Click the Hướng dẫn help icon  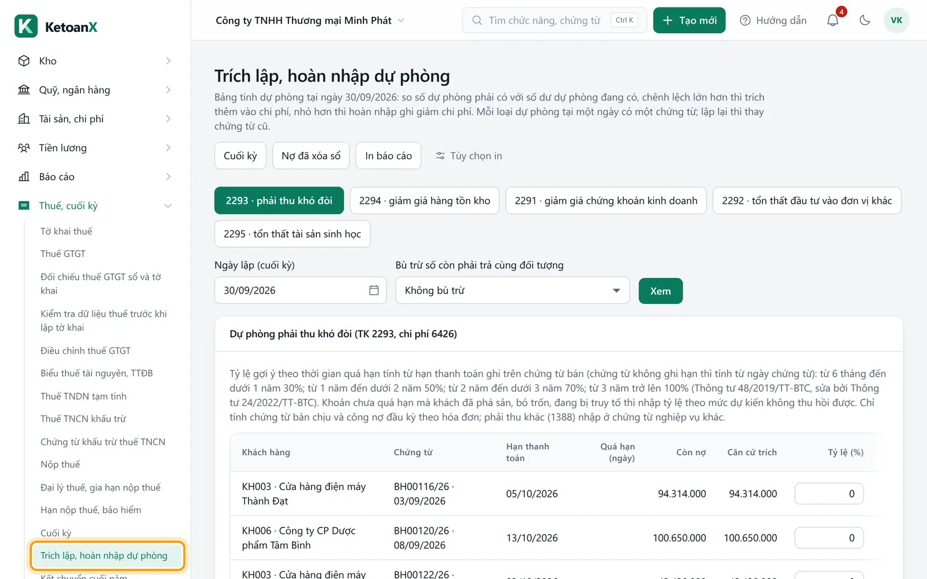(x=745, y=20)
